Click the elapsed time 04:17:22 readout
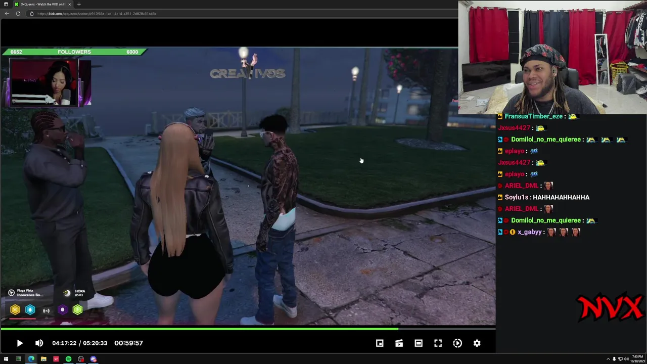Viewport: 647px width, 364px height. point(64,343)
